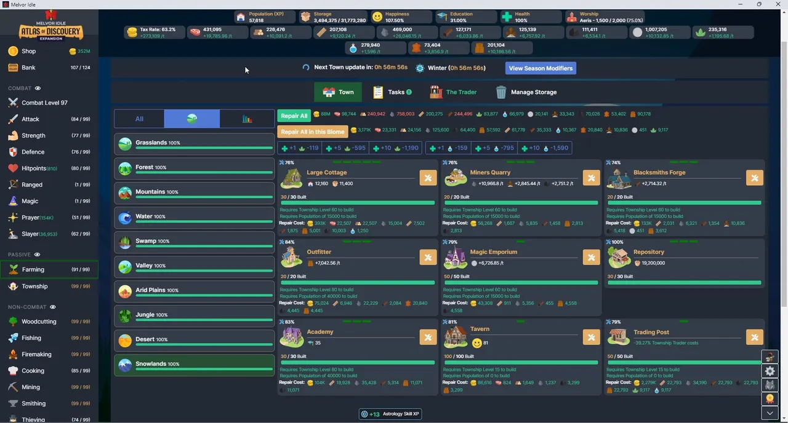The height and width of the screenshot is (423, 788).
Task: Select the Grasslands biome
Action: pyautogui.click(x=195, y=144)
